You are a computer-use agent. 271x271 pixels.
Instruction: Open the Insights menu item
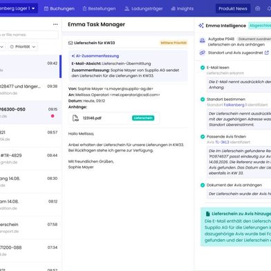183,8
